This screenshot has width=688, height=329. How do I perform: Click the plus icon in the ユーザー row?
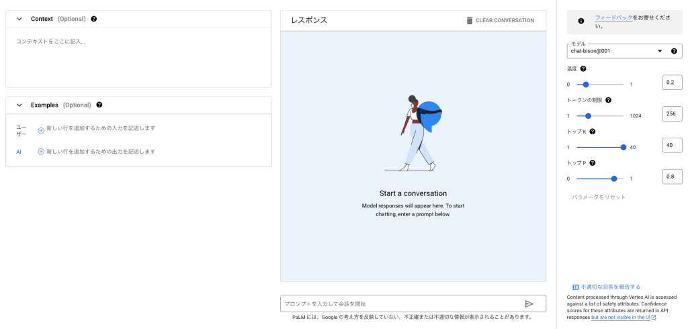41,130
